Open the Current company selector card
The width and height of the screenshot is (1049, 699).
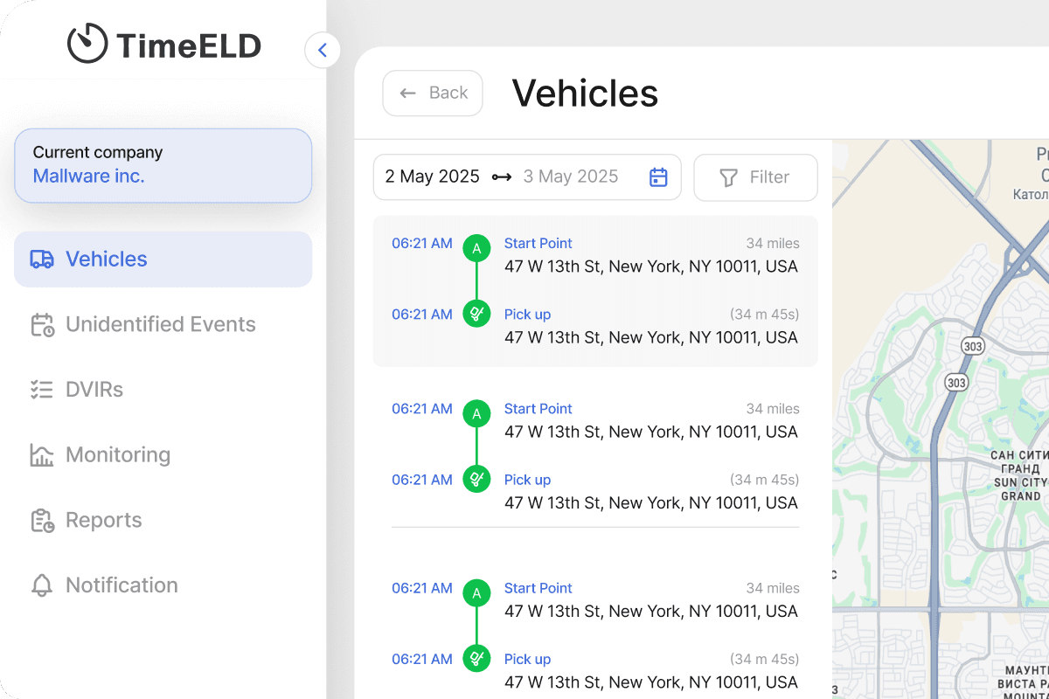(x=163, y=165)
